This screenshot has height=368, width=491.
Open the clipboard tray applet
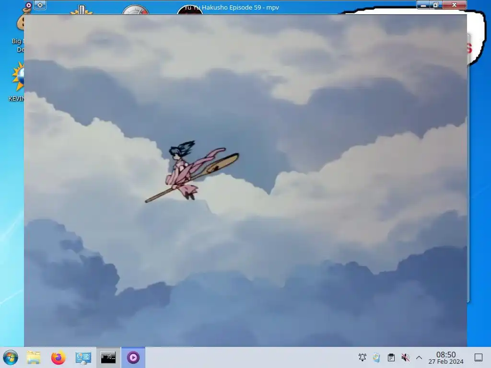pos(391,357)
